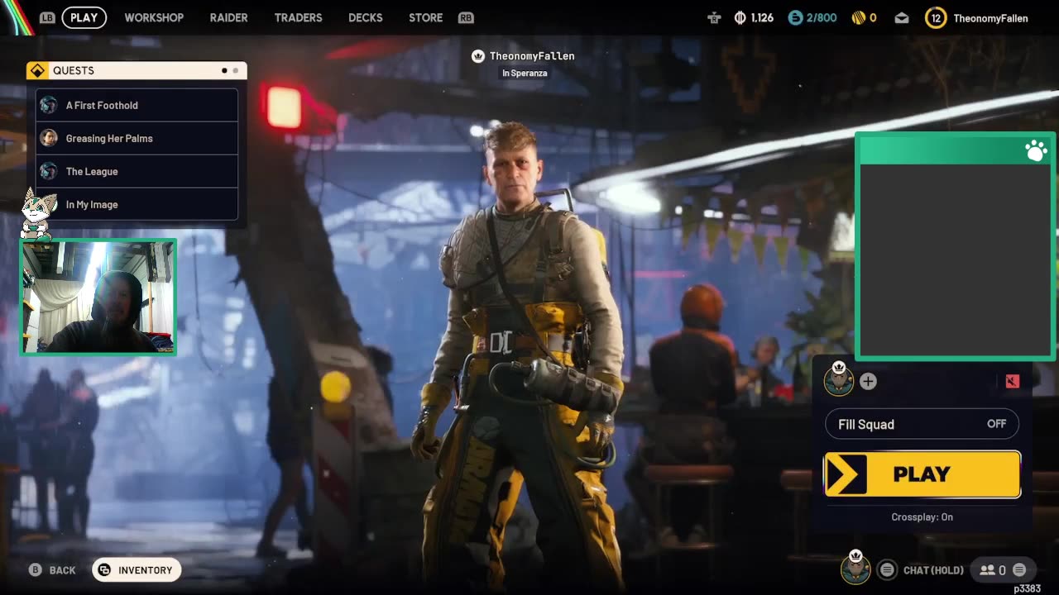Viewport: 1059px width, 595px height.
Task: Click the Quests page indicator dots
Action: click(x=230, y=71)
